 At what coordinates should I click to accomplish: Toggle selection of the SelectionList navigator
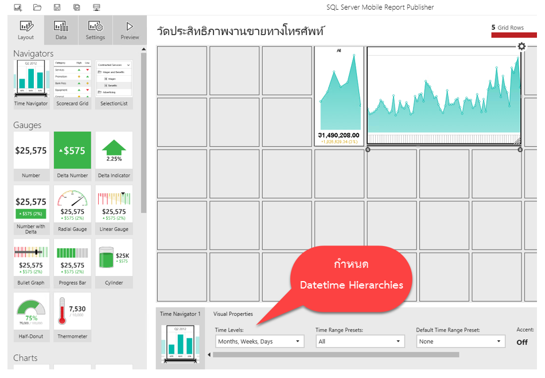(114, 80)
